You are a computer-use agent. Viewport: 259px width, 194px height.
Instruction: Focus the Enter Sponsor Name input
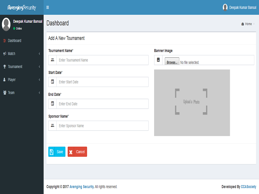point(102,126)
